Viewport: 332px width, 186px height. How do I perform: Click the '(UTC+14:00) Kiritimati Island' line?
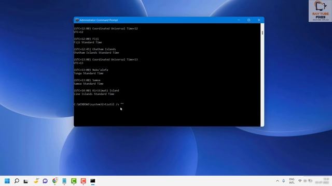pyautogui.click(x=96, y=90)
